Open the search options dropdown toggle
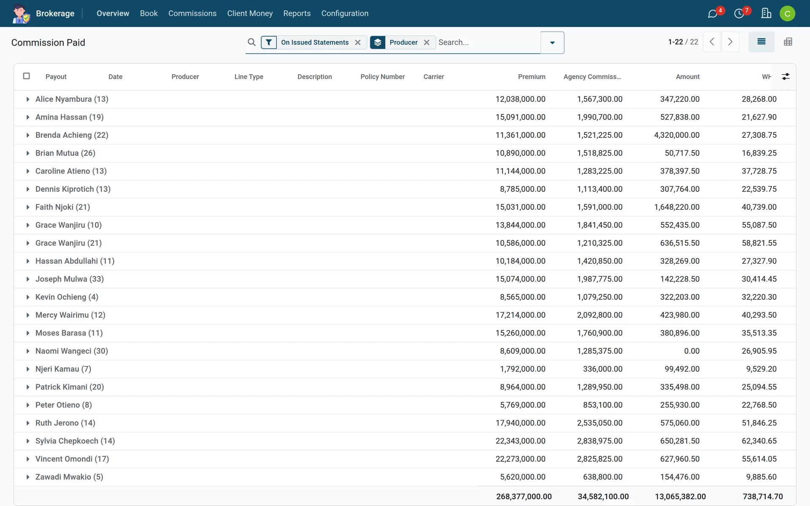Screen dimensions: 810x506 coord(552,43)
